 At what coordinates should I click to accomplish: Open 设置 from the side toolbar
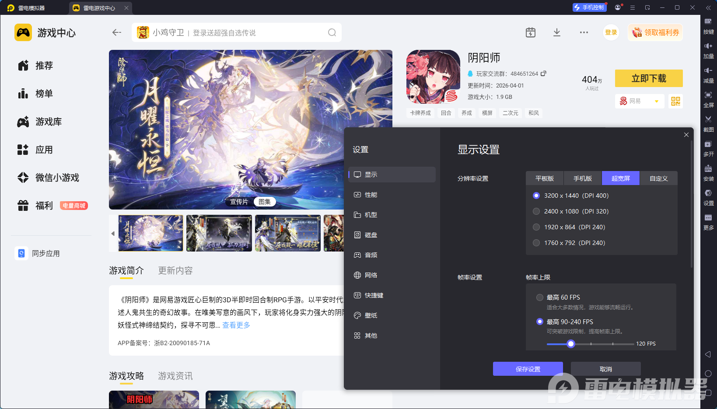point(708,198)
